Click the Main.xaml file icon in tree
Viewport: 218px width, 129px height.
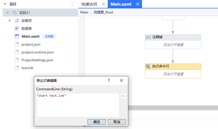click(17, 36)
